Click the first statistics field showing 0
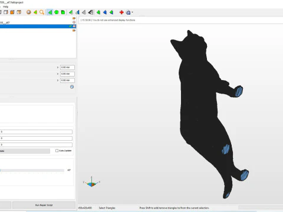The image size is (283, 212). pos(36,132)
